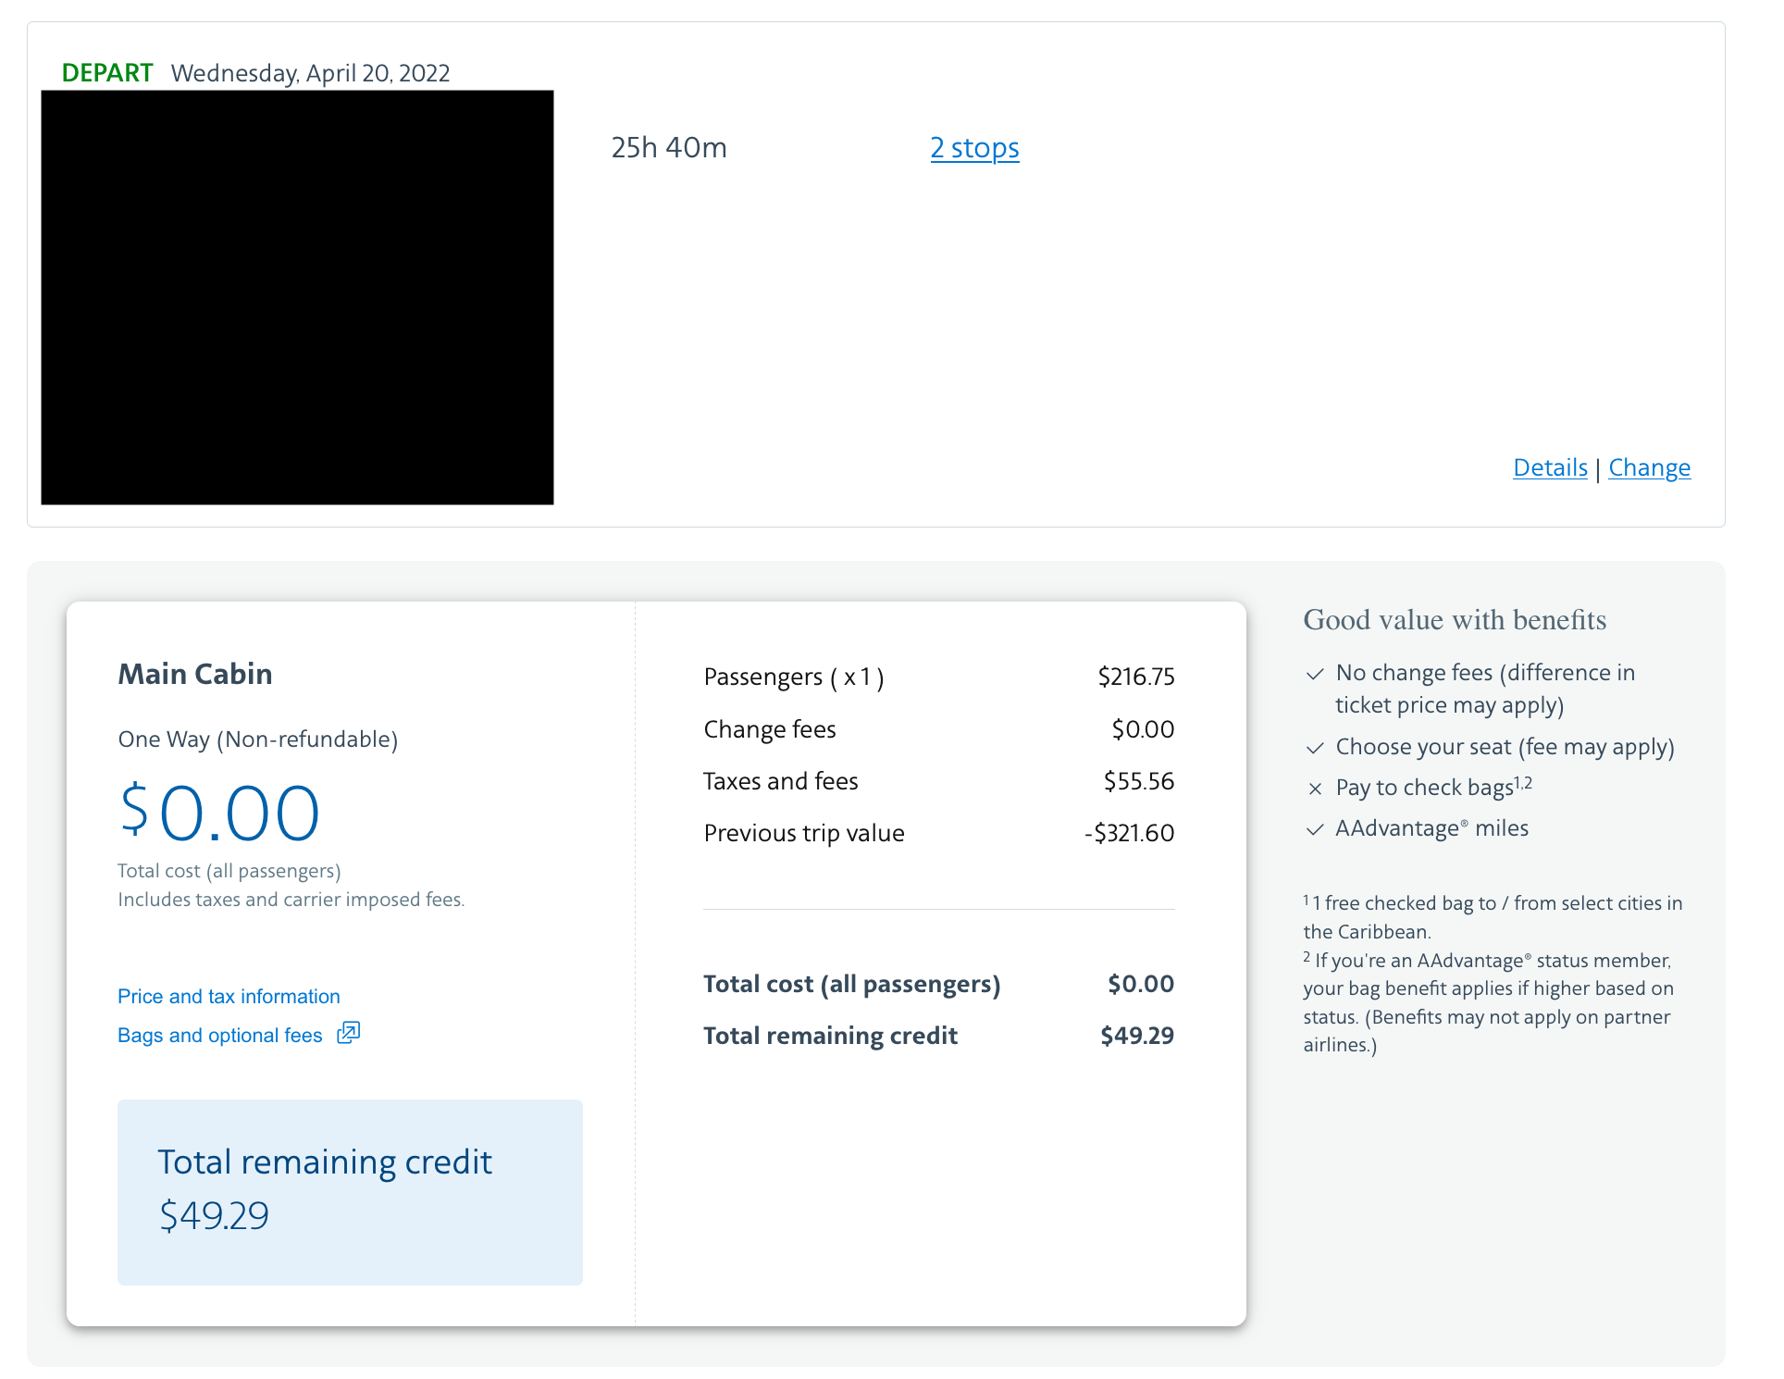The image size is (1784, 1379).
Task: Click the X icon beside Pay to check bags
Action: (x=1314, y=789)
